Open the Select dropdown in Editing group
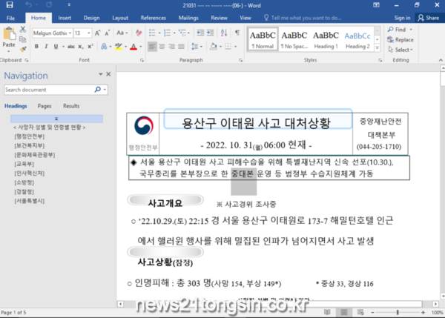445x318 pixels. [401, 50]
